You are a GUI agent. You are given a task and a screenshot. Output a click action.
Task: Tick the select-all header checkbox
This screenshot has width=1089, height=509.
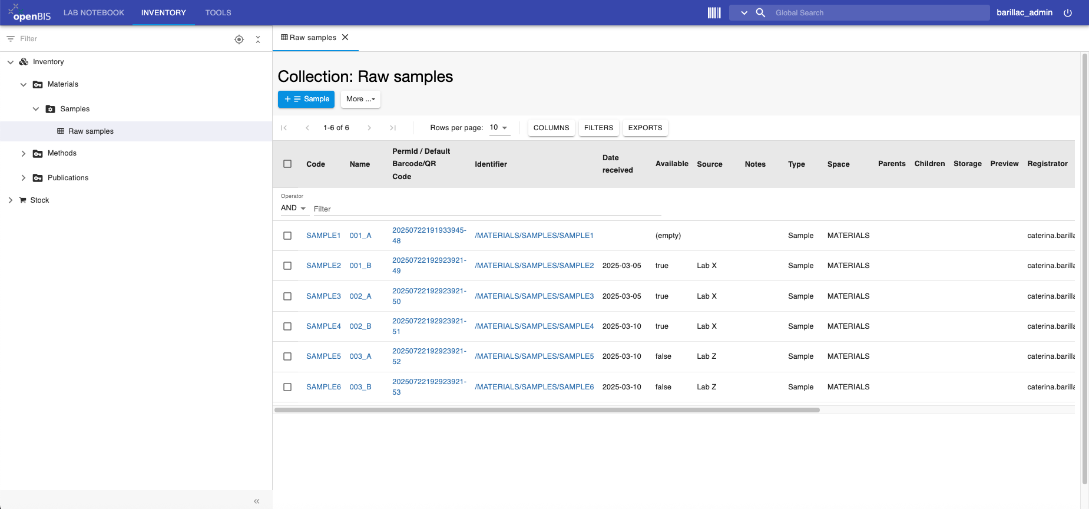(x=287, y=164)
